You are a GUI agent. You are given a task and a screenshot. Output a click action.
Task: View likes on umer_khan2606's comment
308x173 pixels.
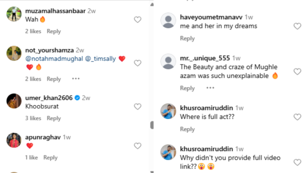pos(33,118)
